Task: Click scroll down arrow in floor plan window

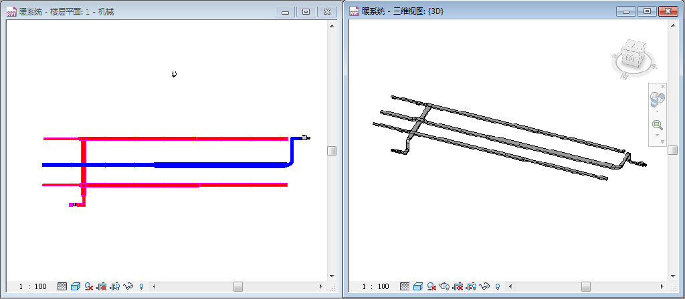Action: 332,276
